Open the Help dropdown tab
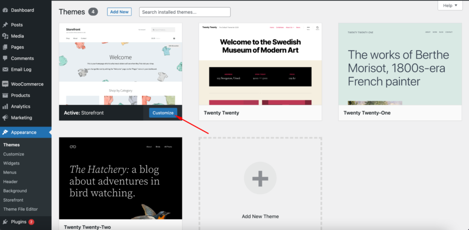The height and width of the screenshot is (230, 469). (450, 5)
